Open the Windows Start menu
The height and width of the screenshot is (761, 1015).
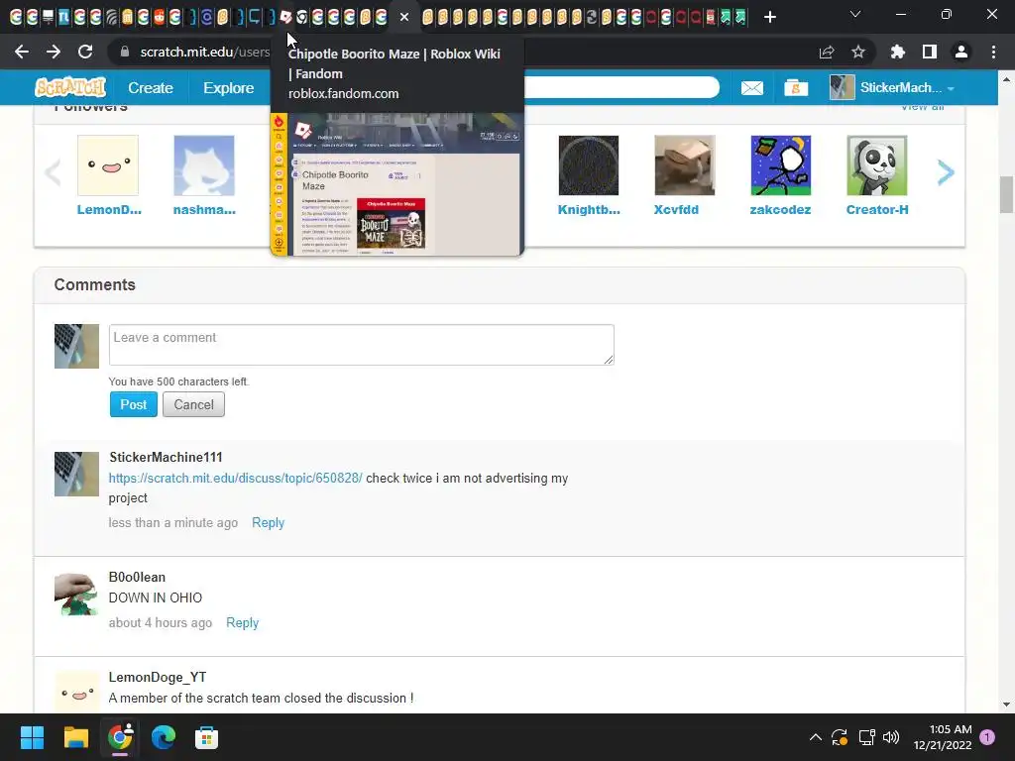coord(32,737)
